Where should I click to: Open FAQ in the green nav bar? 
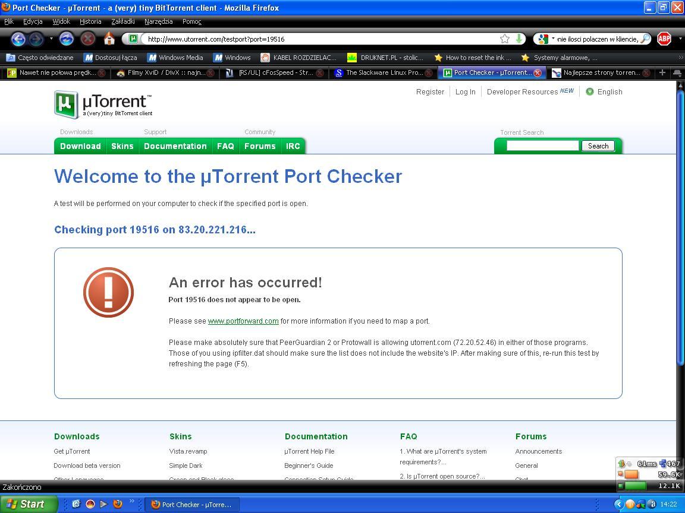[225, 146]
